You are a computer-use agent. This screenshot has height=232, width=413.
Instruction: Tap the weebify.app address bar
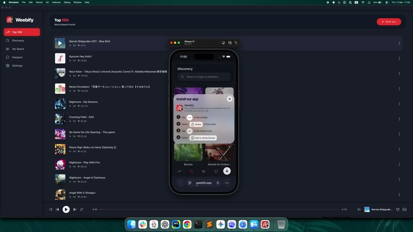tap(204, 183)
